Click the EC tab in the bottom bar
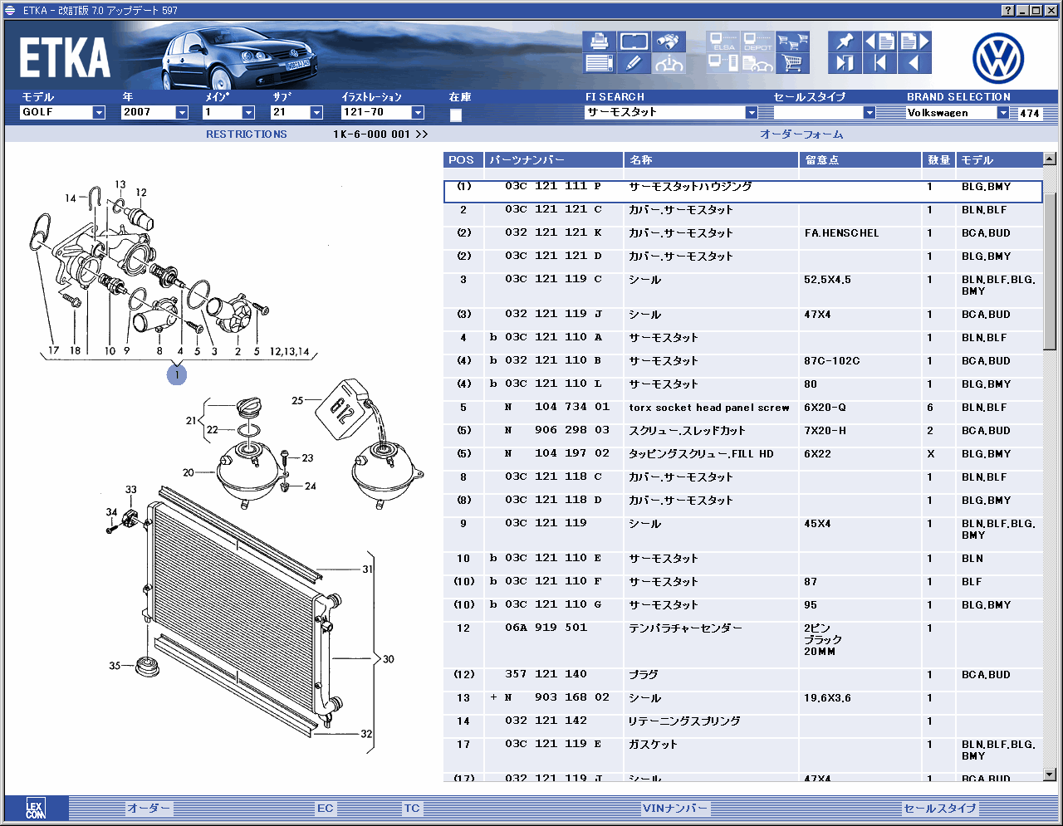 326,809
